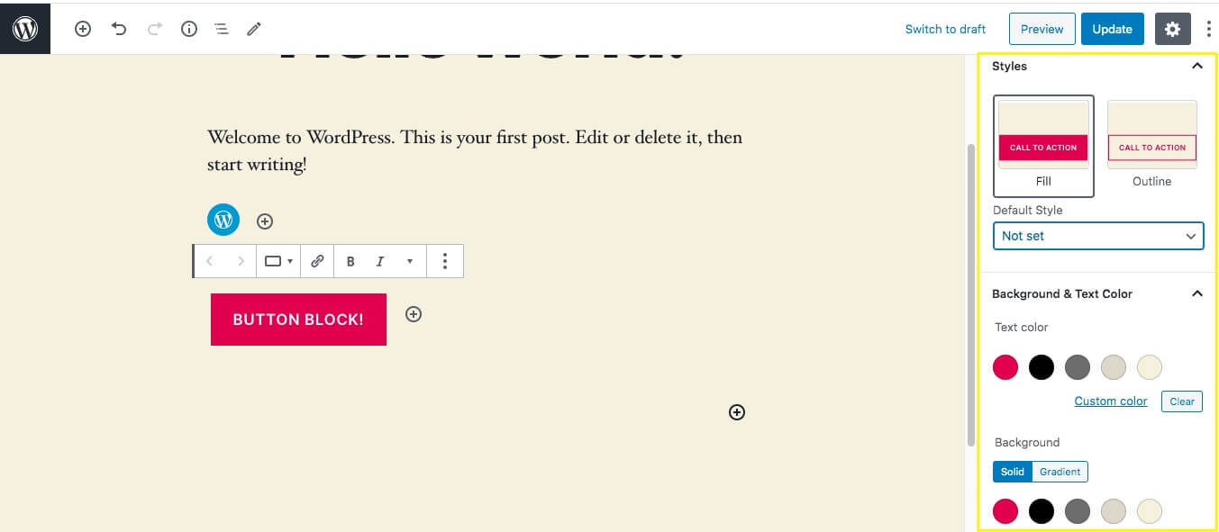
Task: Insert link using block toolbar link icon
Action: (x=317, y=261)
